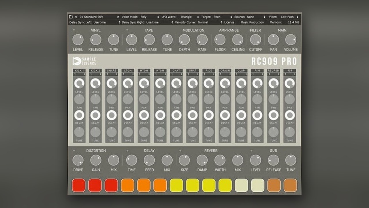Click the MODULATION DEPTH knob
369x208 pixels.
point(184,40)
